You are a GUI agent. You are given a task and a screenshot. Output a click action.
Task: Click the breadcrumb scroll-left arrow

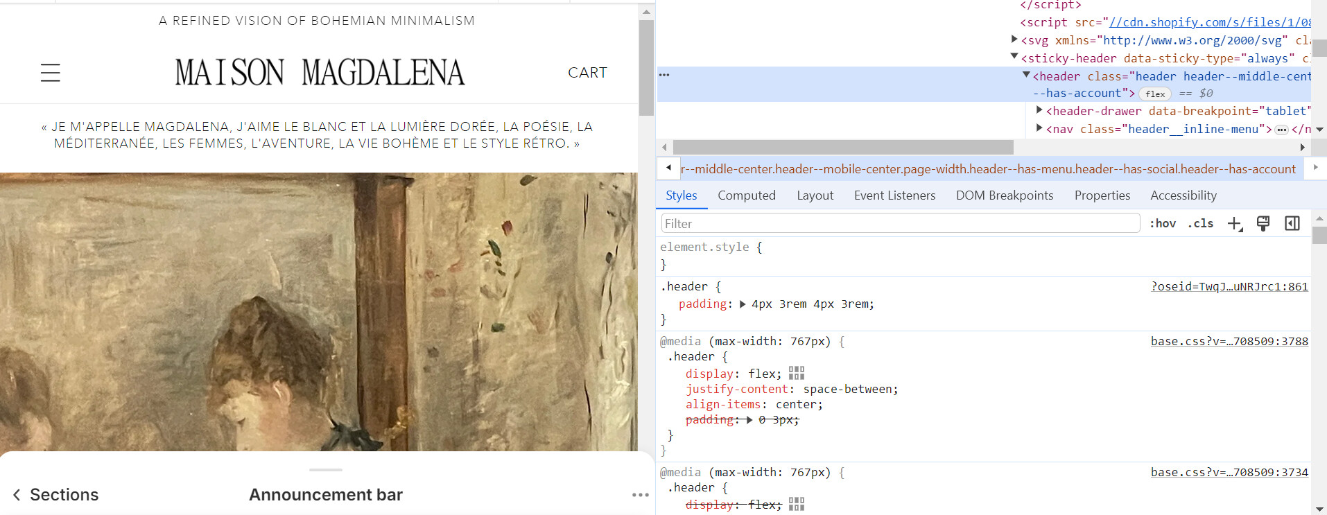click(x=668, y=168)
